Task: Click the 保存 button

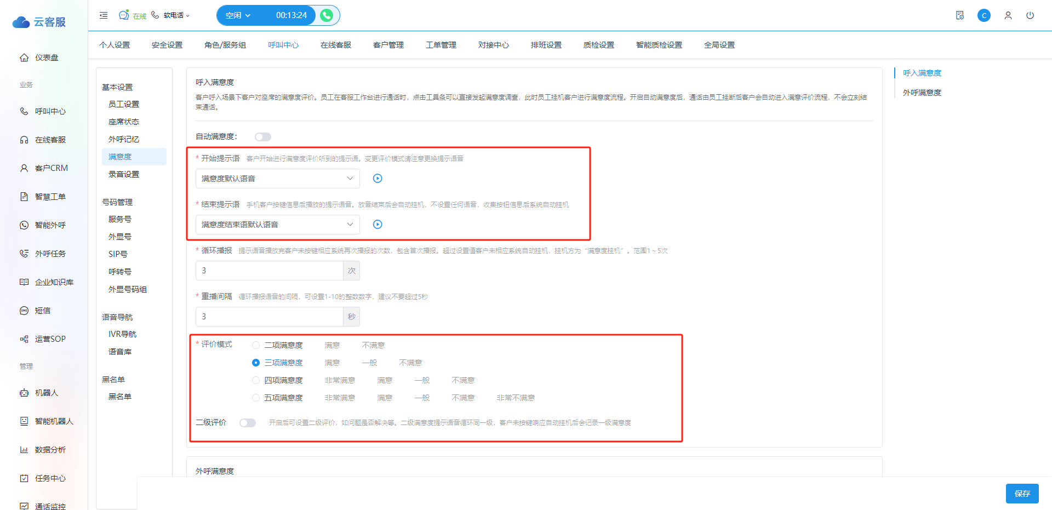Action: (x=1022, y=494)
